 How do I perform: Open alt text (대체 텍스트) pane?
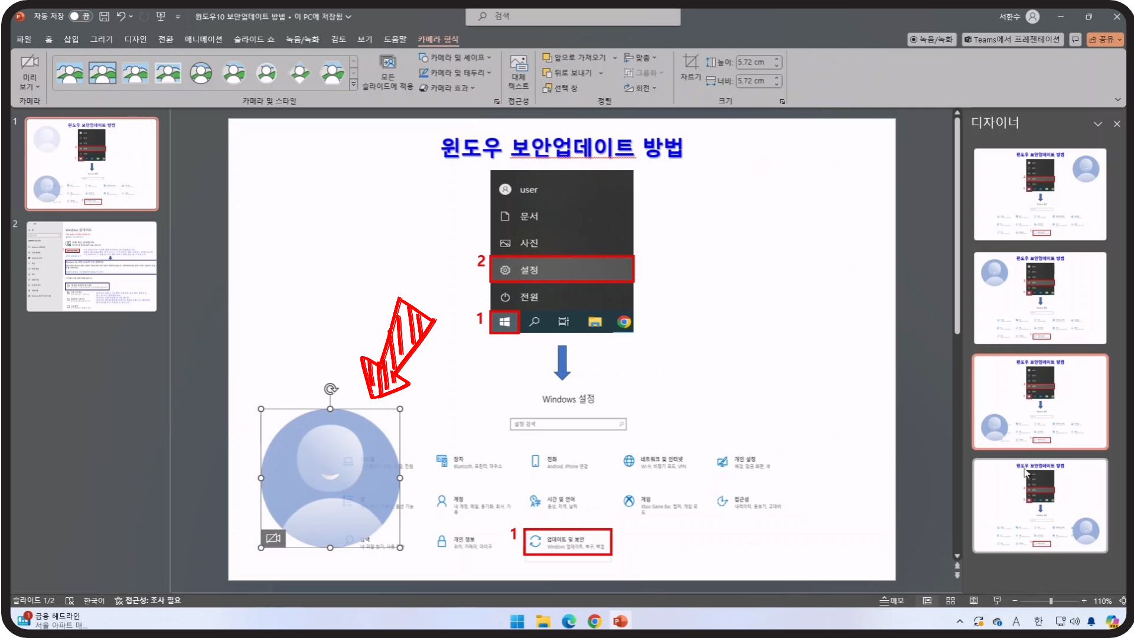click(x=519, y=72)
